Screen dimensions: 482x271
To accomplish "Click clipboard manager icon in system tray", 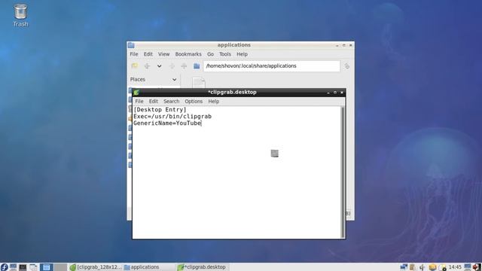I will (x=413, y=267).
